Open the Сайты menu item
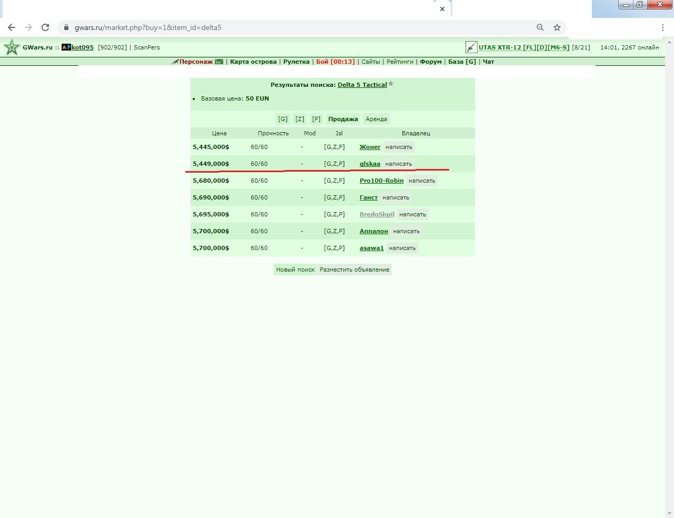Viewport: 674px width, 518px height. point(371,62)
